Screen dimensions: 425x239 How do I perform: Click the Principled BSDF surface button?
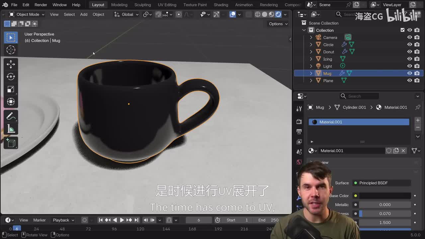click(382, 183)
